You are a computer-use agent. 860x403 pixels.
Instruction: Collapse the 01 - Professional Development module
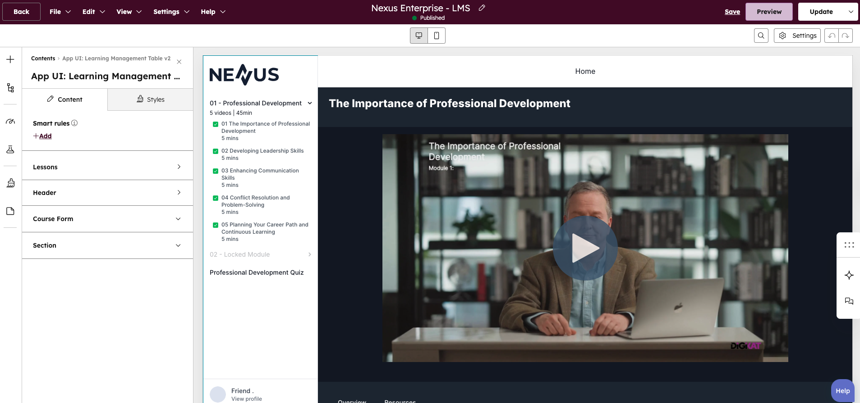click(310, 103)
